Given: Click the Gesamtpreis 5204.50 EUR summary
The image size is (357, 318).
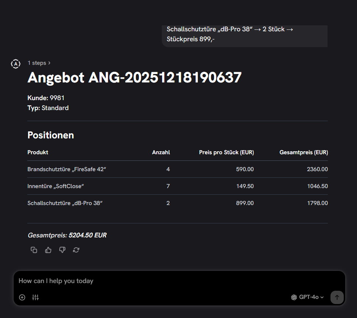Looking at the screenshot, I should [67, 235].
